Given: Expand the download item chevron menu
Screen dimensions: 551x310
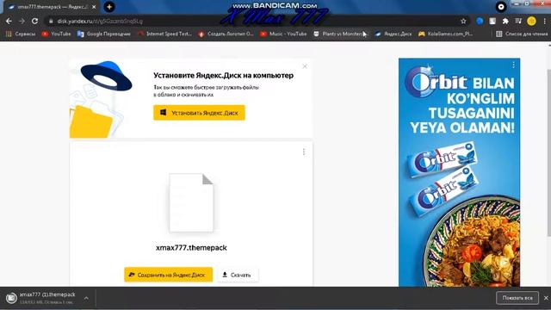Looking at the screenshot, I should click(x=86, y=298).
